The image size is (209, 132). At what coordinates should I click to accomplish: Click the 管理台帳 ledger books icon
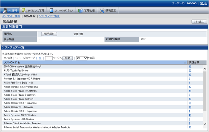click(x=81, y=11)
